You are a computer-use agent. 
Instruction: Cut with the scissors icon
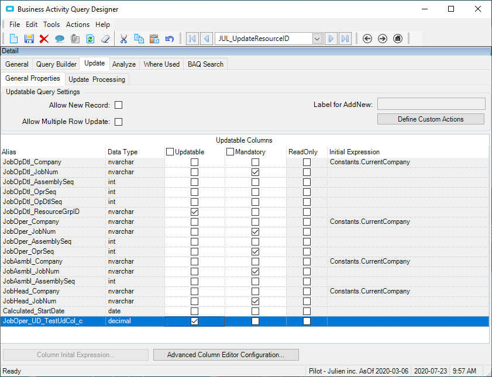123,39
